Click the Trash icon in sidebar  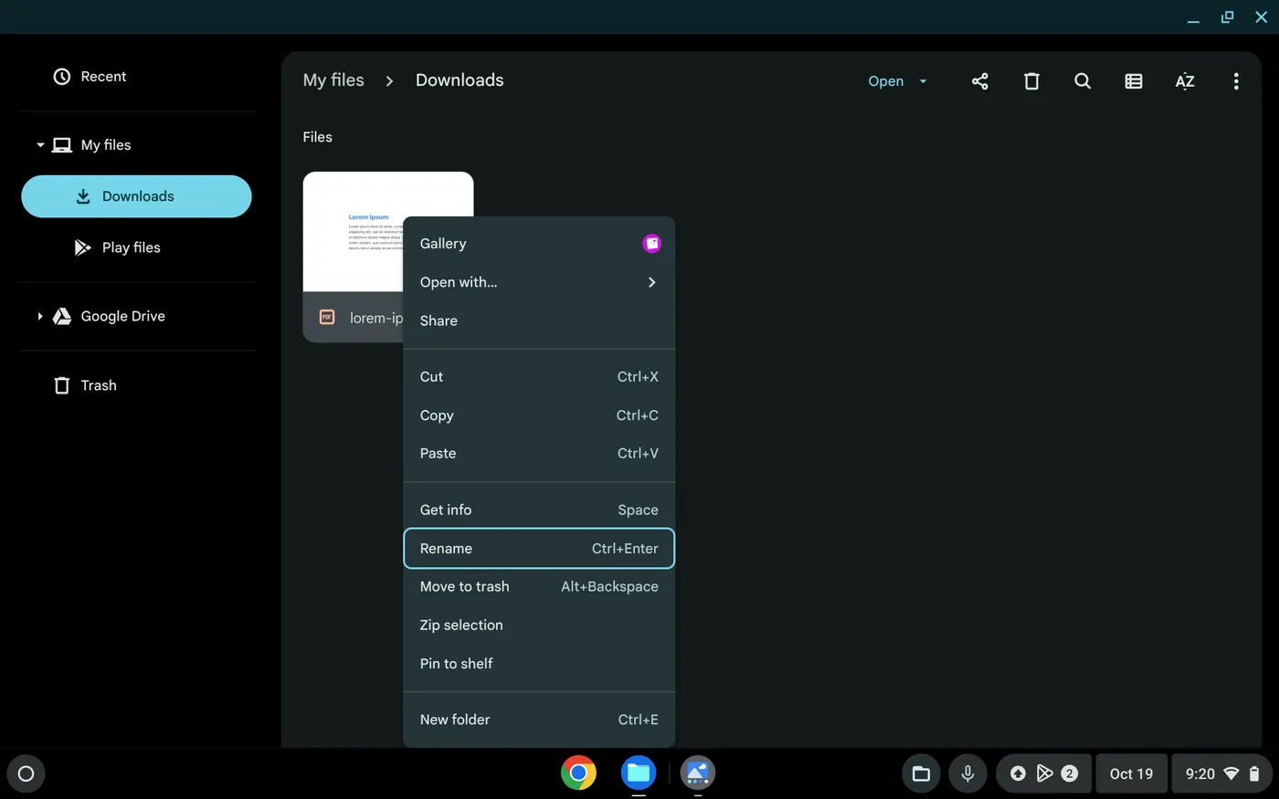click(62, 385)
